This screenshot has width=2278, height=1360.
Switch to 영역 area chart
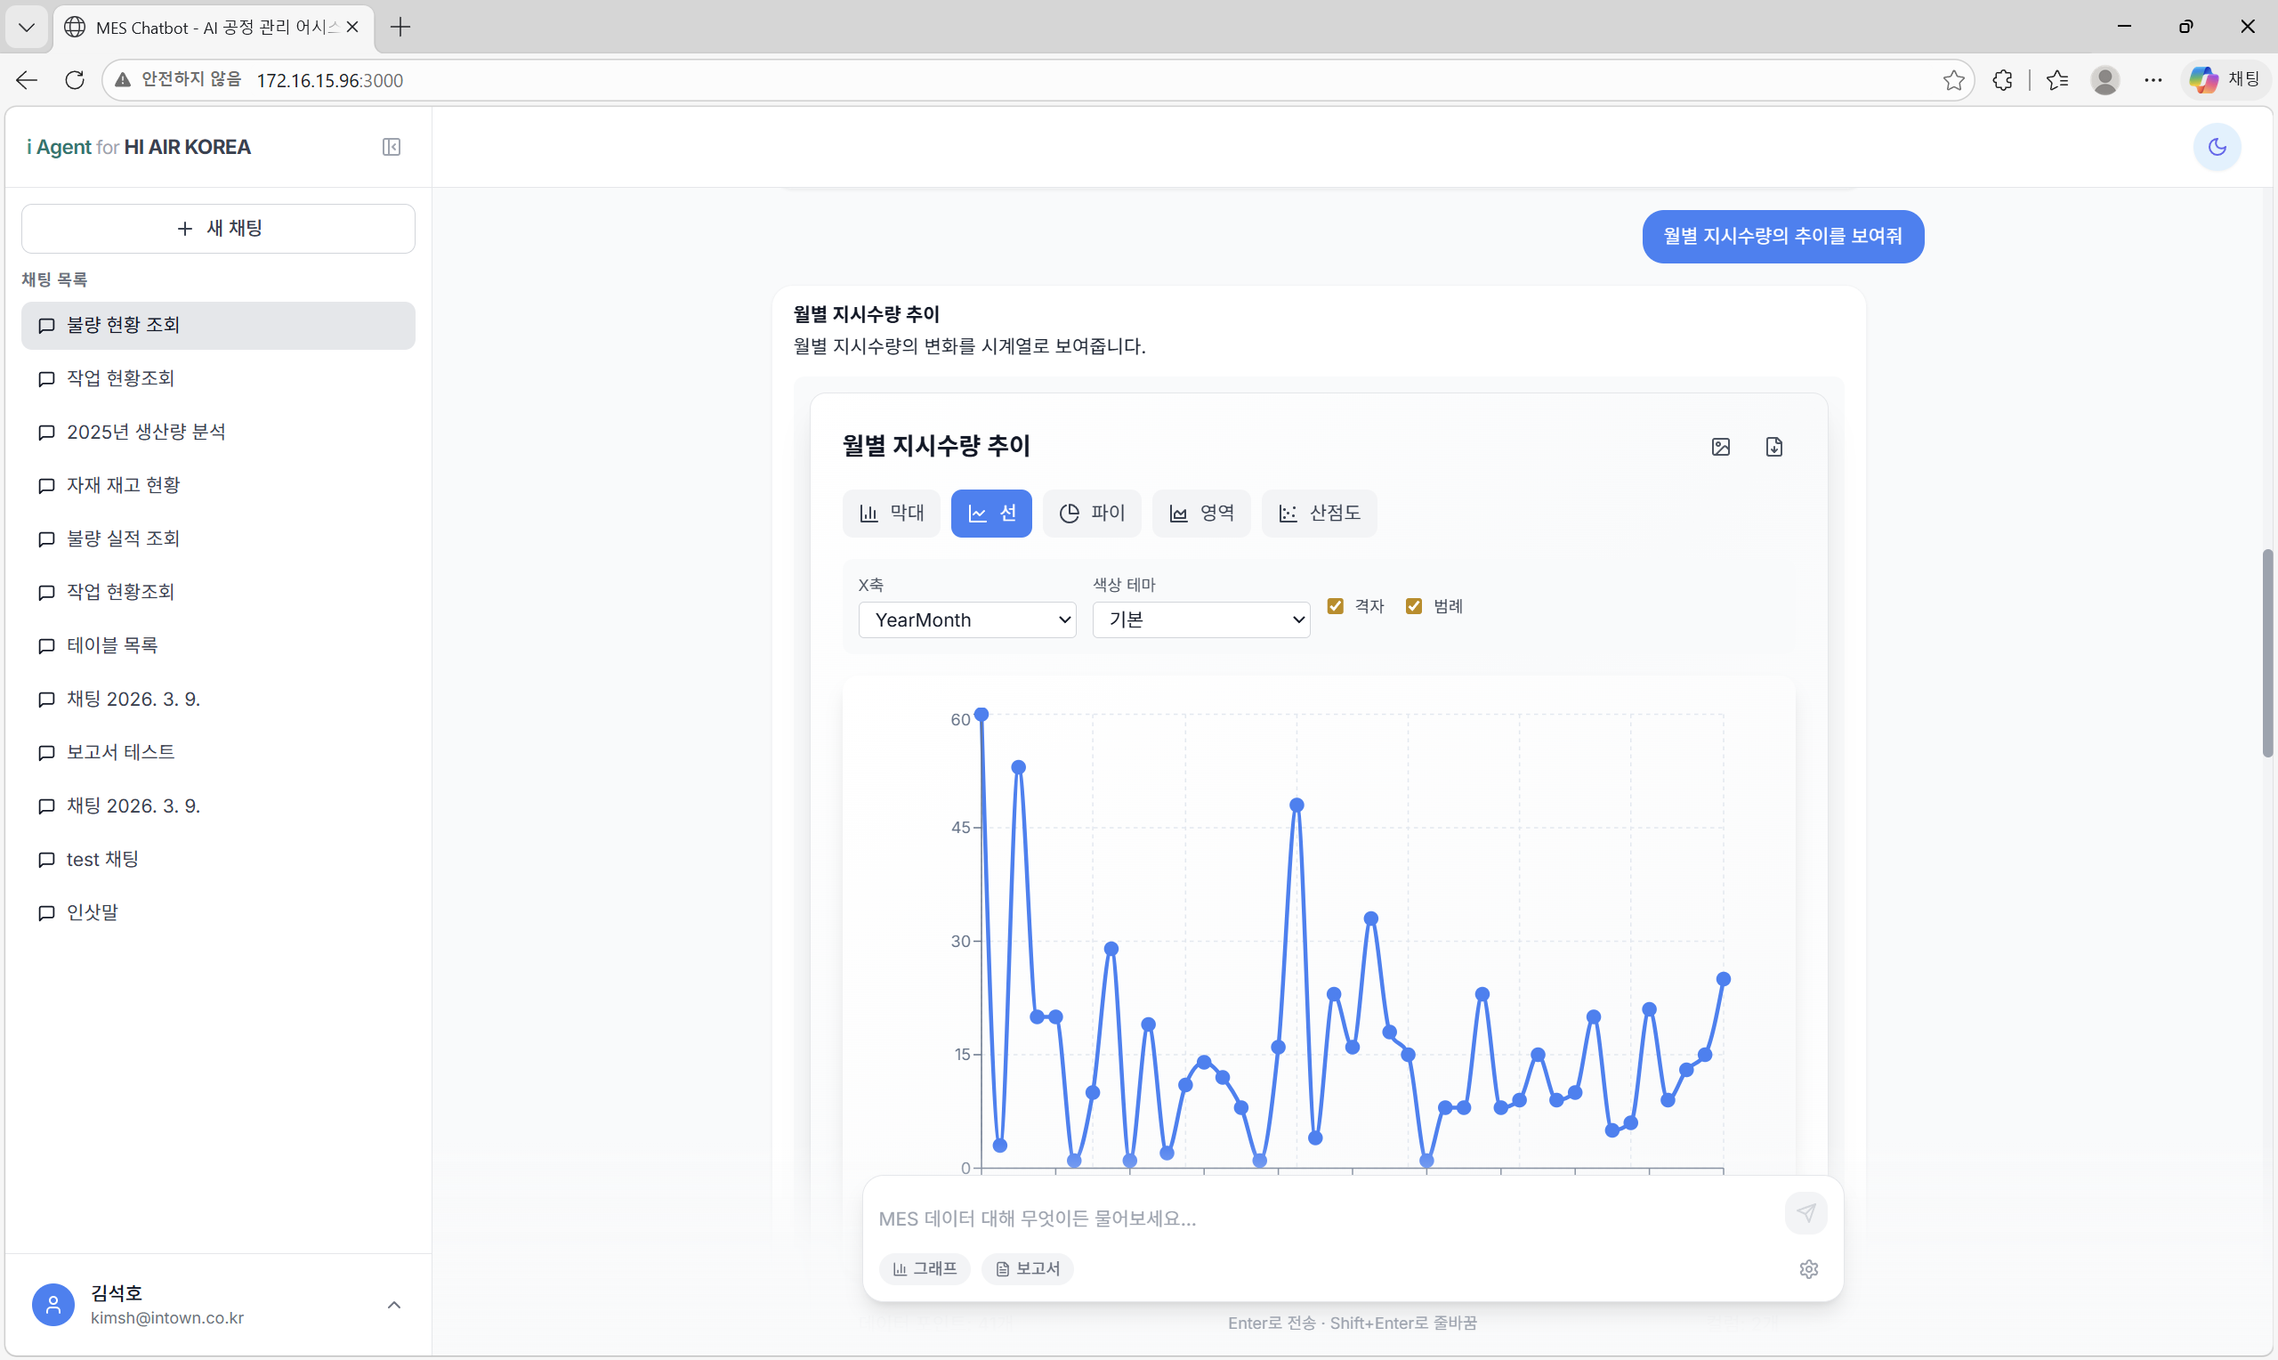tap(1200, 514)
